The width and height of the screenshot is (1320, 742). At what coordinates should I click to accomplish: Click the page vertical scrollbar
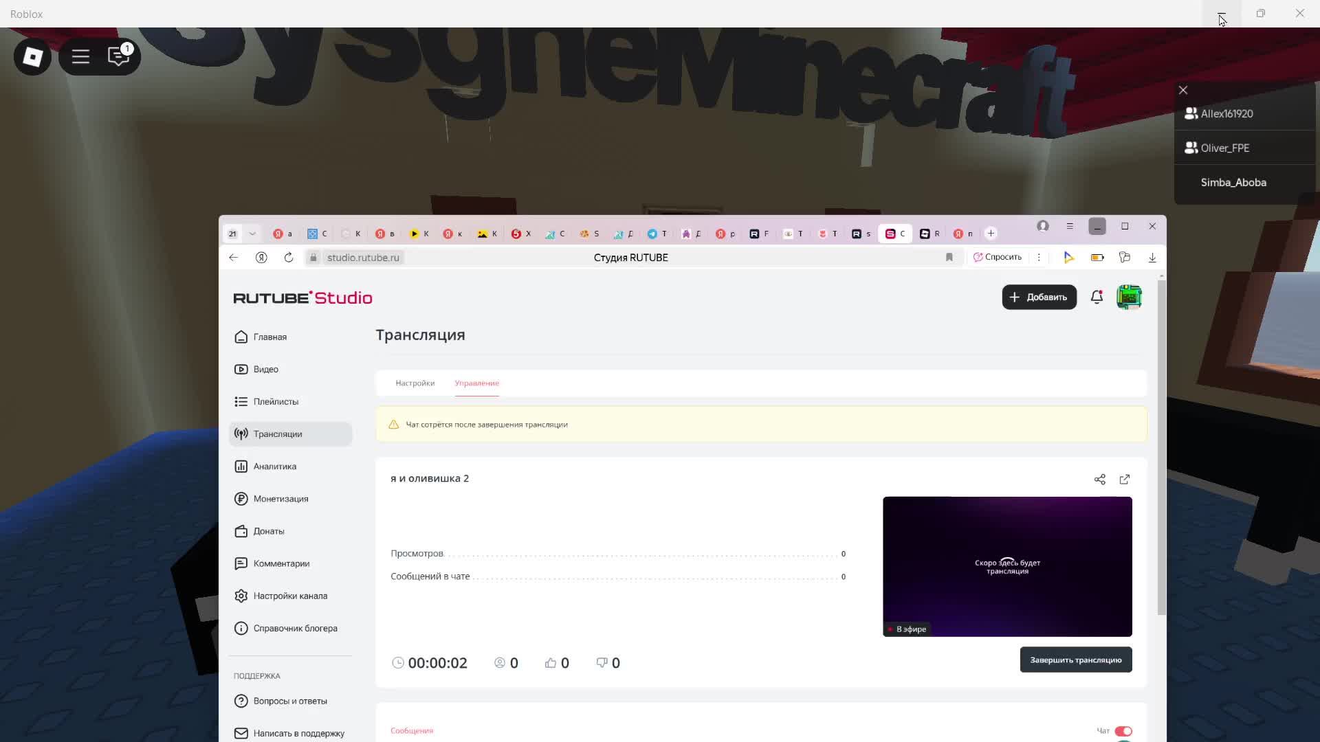[x=1161, y=447]
